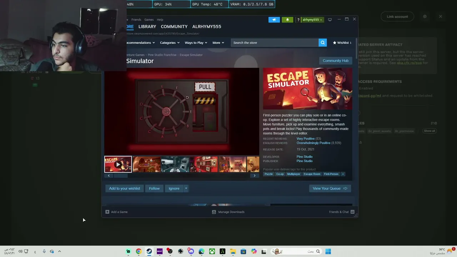Select the Multiplayer tag

click(x=293, y=174)
